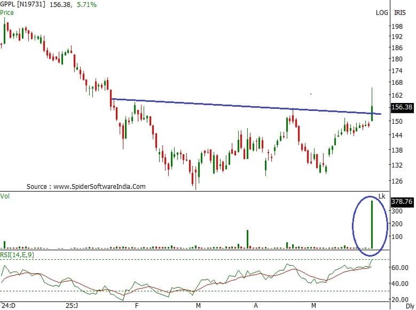The height and width of the screenshot is (310, 416).
Task: Click the 198 level on price axis
Action: point(397,26)
